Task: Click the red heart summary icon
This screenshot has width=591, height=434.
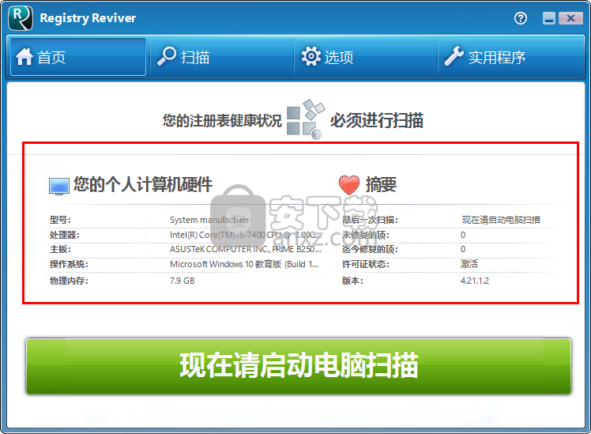Action: (349, 185)
